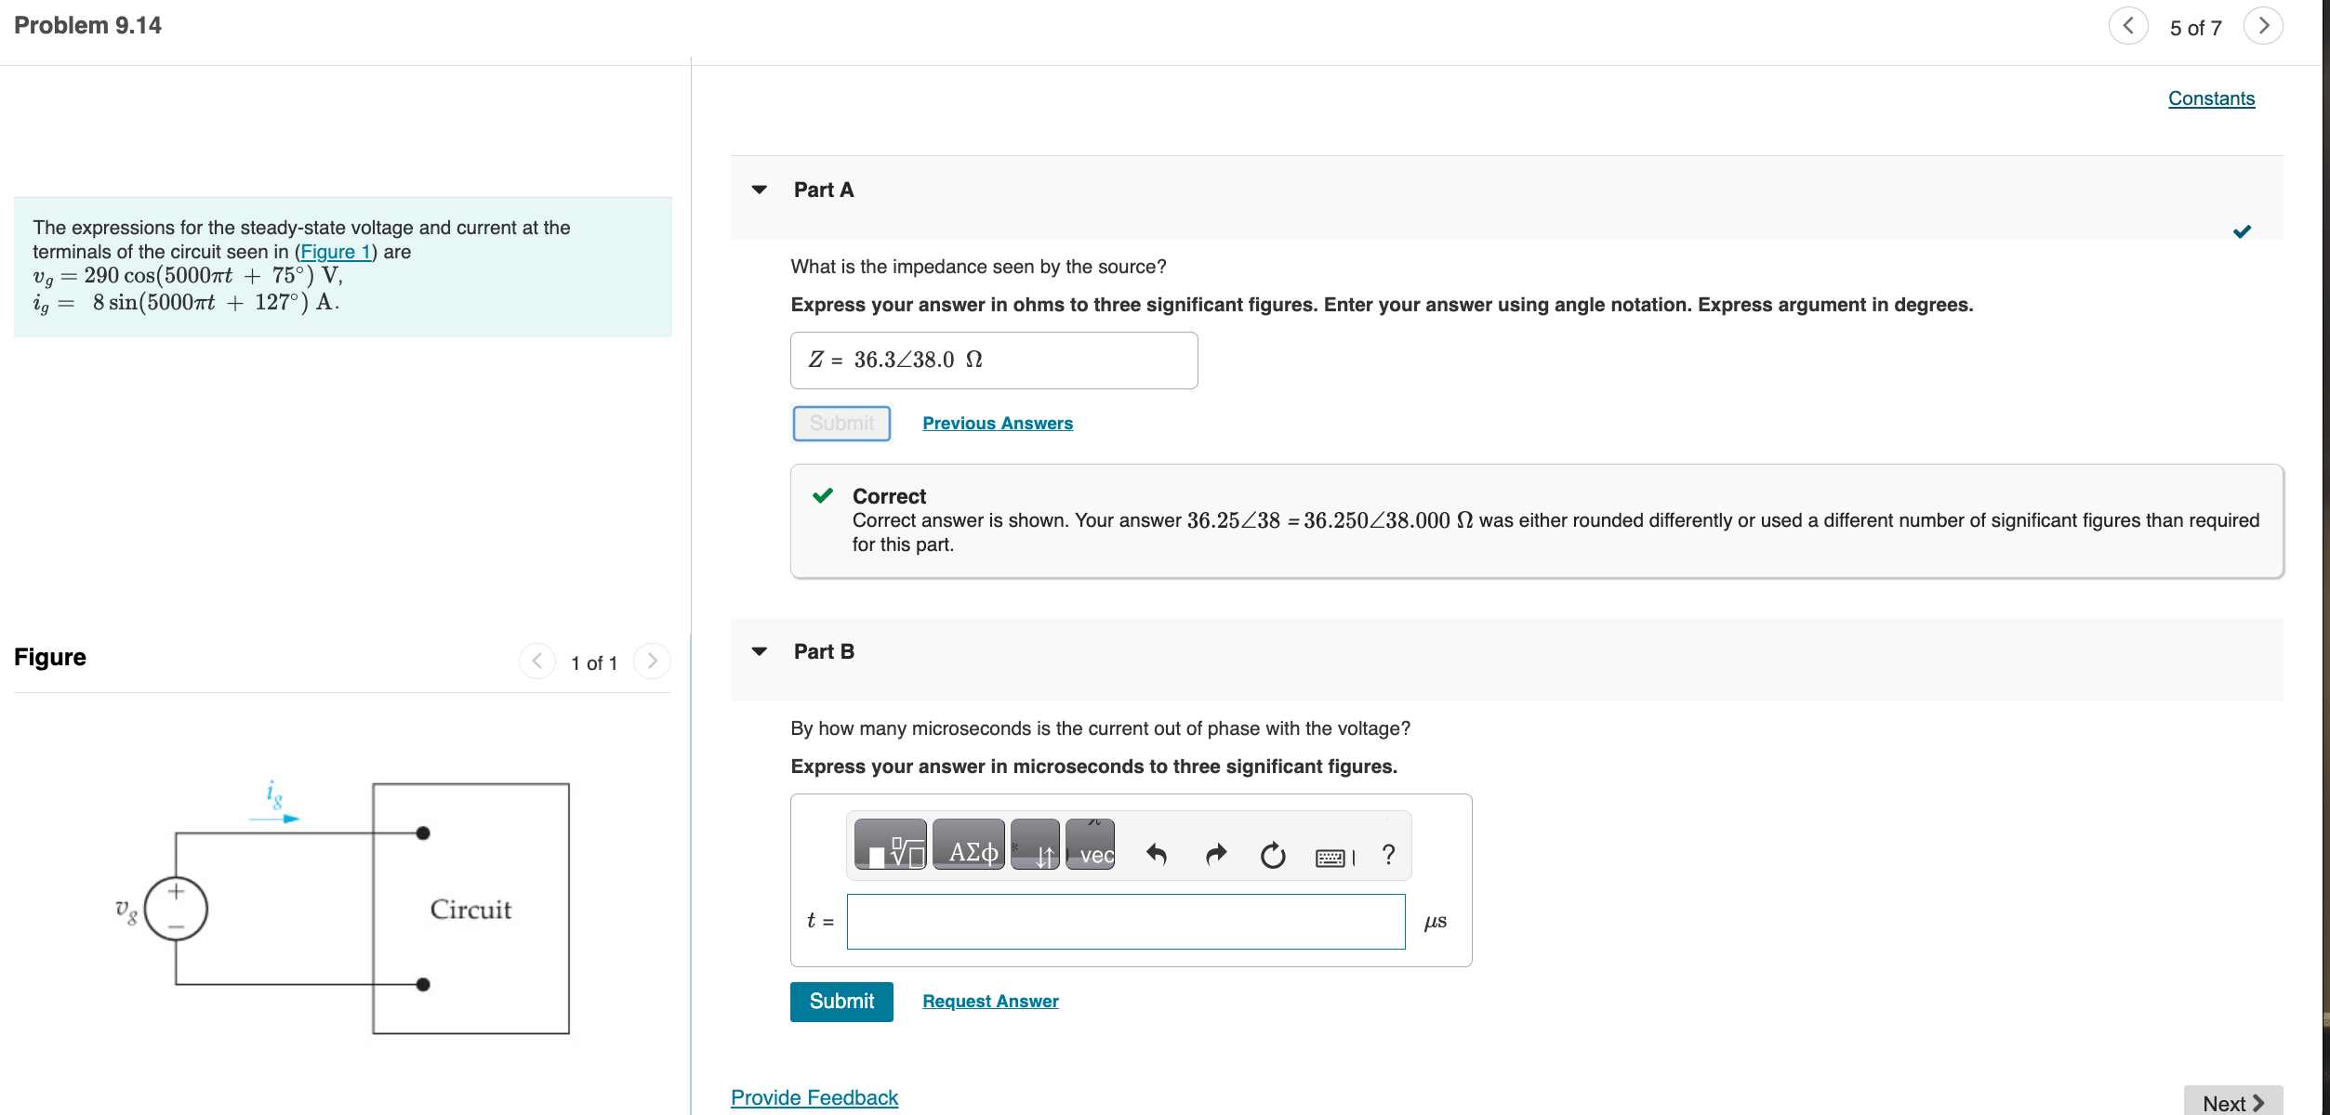
Task: Click the subscript/superscript arrows tool
Action: pyautogui.click(x=1035, y=845)
